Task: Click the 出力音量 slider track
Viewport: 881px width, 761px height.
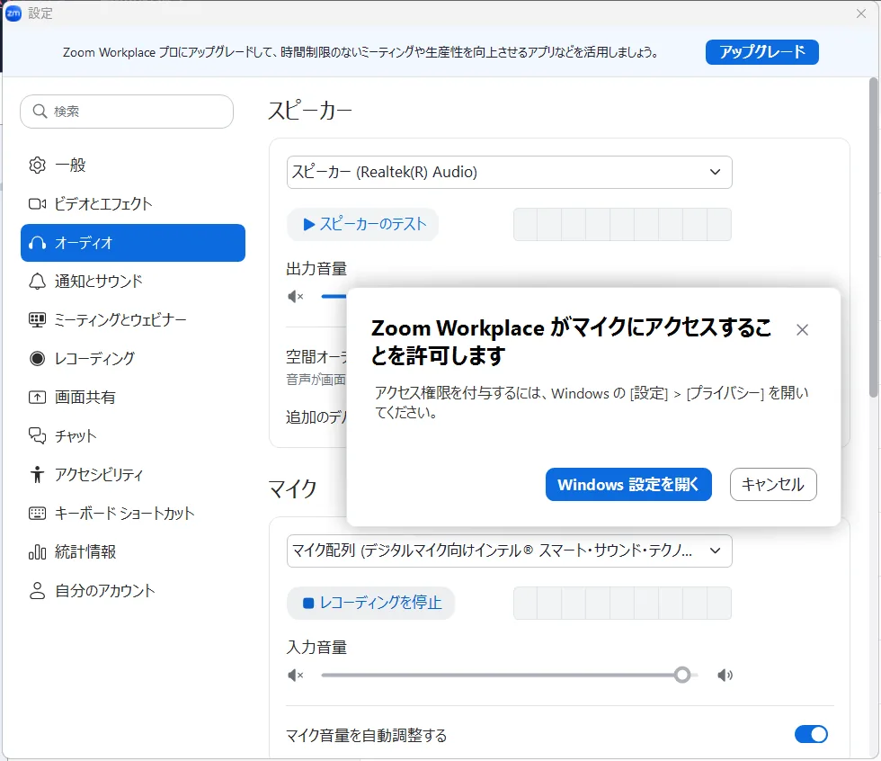Action: (334, 296)
